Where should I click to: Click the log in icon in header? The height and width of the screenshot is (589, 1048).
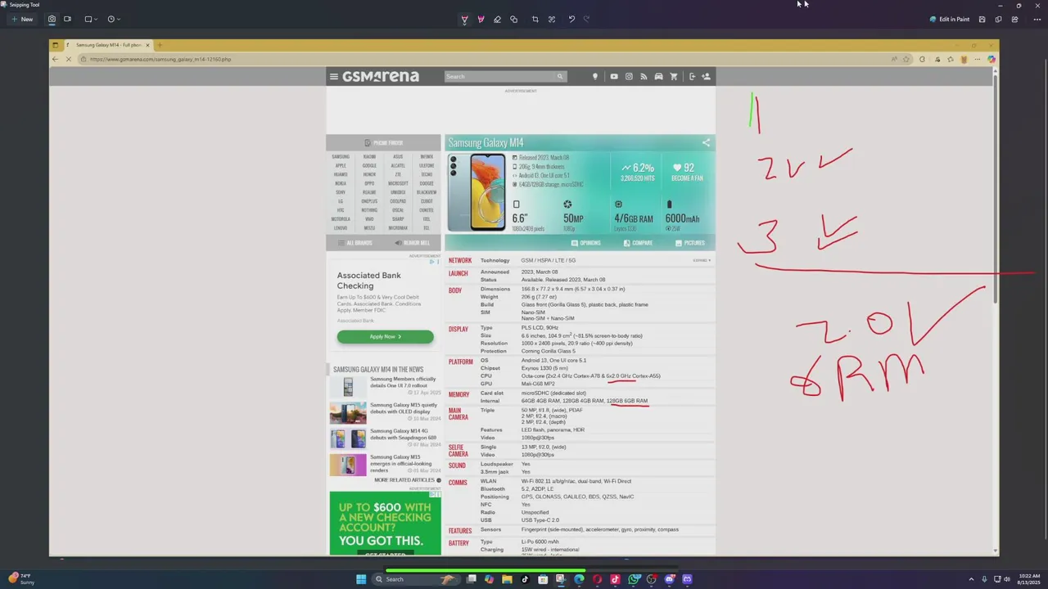coord(692,76)
